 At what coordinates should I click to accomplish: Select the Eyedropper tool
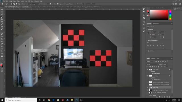point(2,24)
